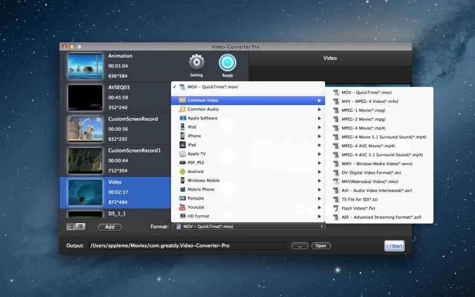Click the Open output folder button

coord(321,246)
